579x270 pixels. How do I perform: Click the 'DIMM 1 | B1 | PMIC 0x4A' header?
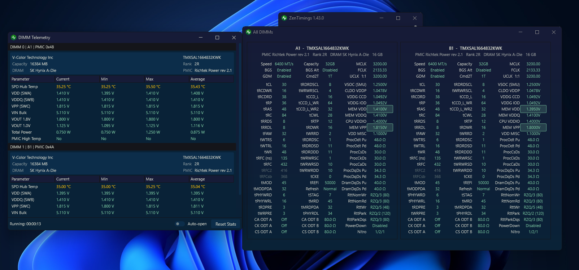(x=122, y=147)
